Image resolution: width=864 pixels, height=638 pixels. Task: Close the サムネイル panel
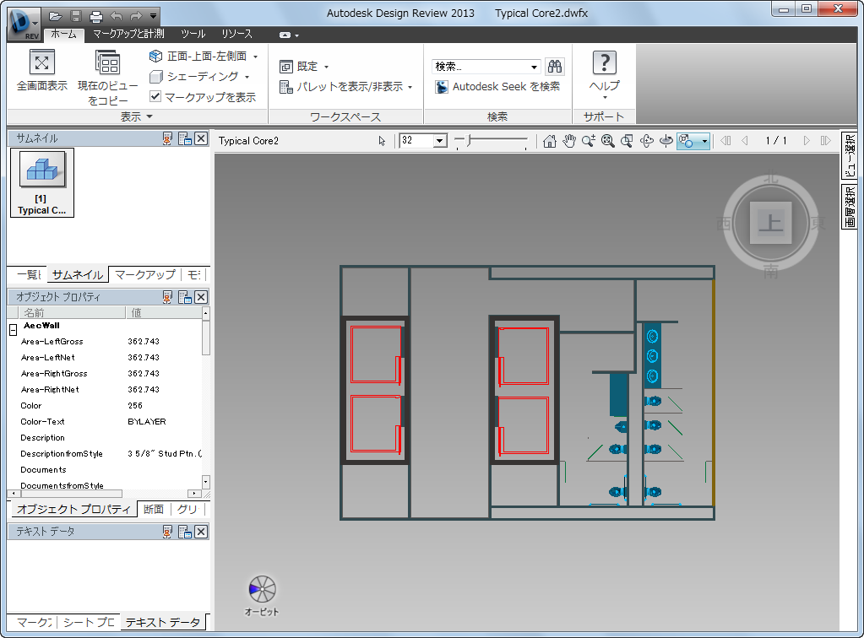[201, 138]
